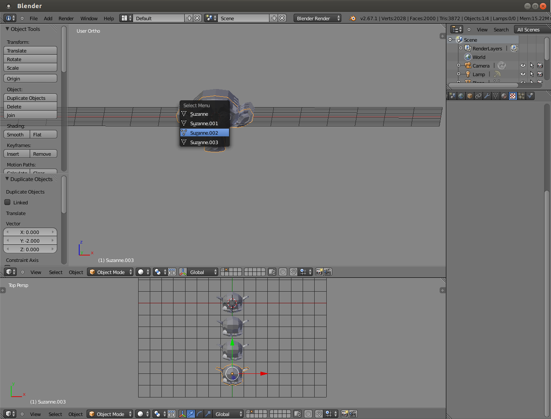Select scale manipulator in Top Persp header
Viewport: 551px width, 419px height.
[208, 414]
